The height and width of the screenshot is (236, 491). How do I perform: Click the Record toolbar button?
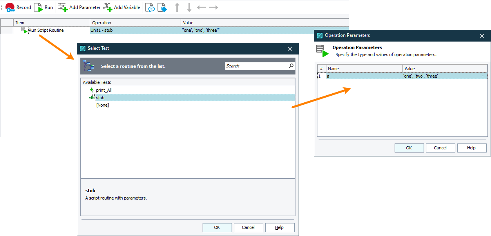[18, 7]
